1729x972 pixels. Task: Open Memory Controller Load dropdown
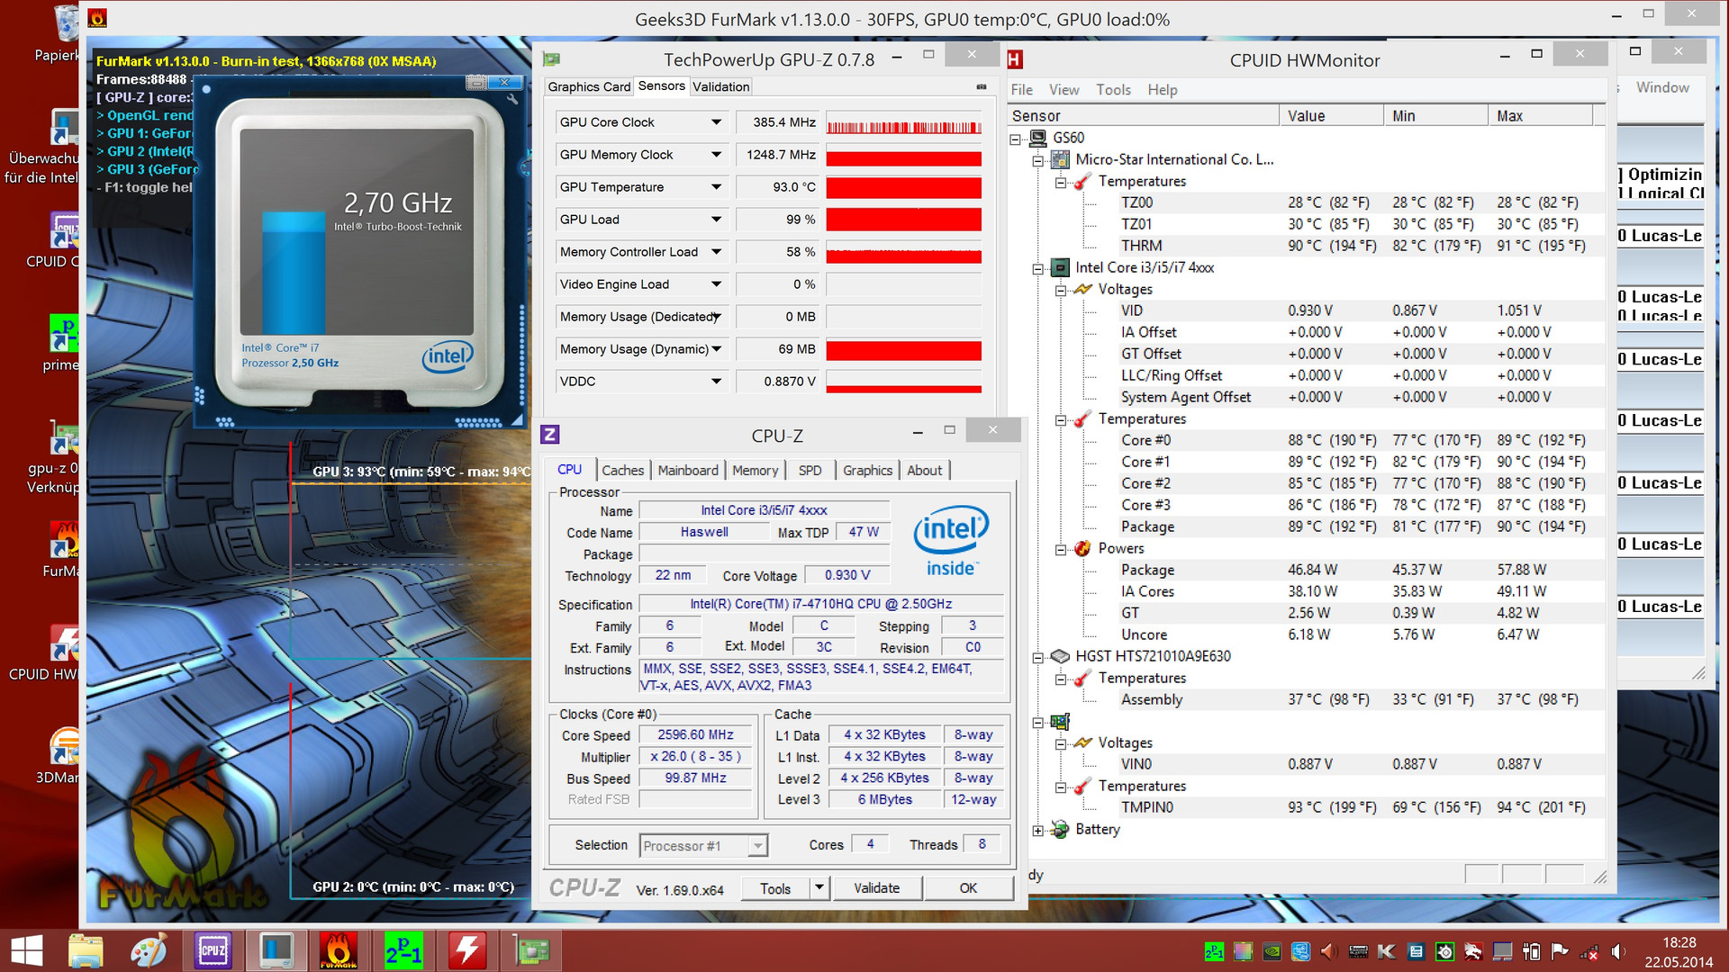pos(716,252)
